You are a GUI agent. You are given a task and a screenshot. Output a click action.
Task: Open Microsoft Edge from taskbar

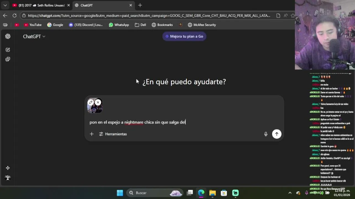[201, 193]
